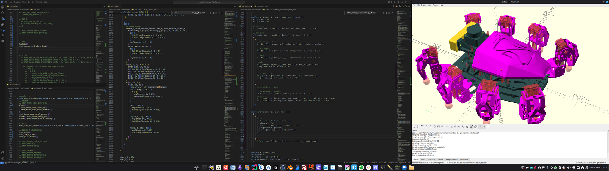Click 'Spaces: 2' indentation in status bar
This screenshot has height=171, width=609.
(374, 163)
